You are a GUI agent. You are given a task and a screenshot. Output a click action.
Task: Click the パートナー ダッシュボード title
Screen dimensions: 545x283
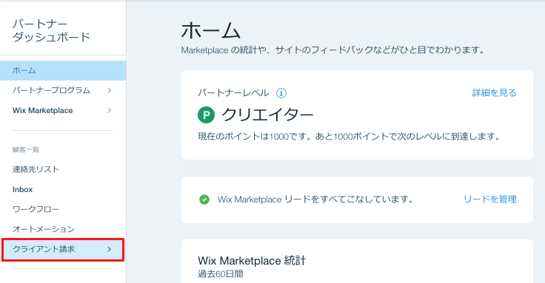[x=51, y=30]
